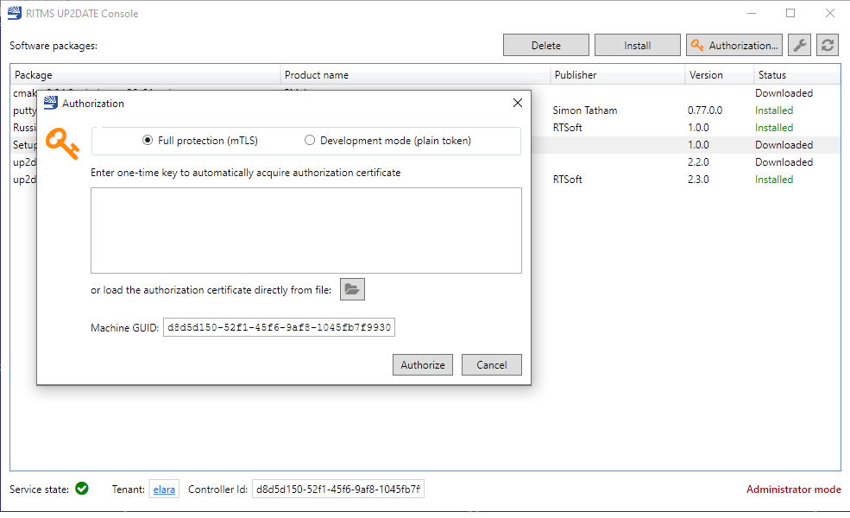Click the green service state checkmark
This screenshot has height=518, width=850.
[x=82, y=489]
